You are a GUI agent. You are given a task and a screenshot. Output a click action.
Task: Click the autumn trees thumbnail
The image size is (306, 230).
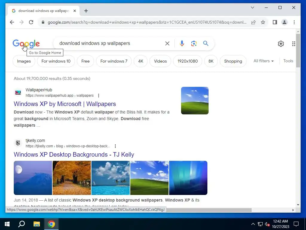[72, 178]
